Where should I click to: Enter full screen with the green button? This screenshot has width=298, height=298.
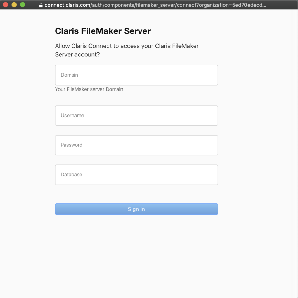click(x=22, y=5)
